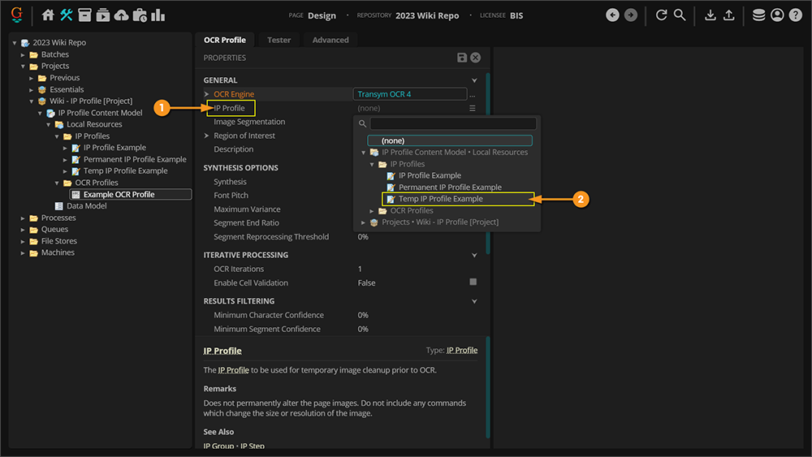Click the user account icon
The height and width of the screenshot is (457, 812).
(777, 15)
